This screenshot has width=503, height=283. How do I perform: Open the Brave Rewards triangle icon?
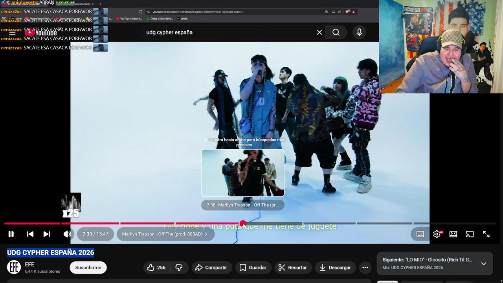[353, 12]
